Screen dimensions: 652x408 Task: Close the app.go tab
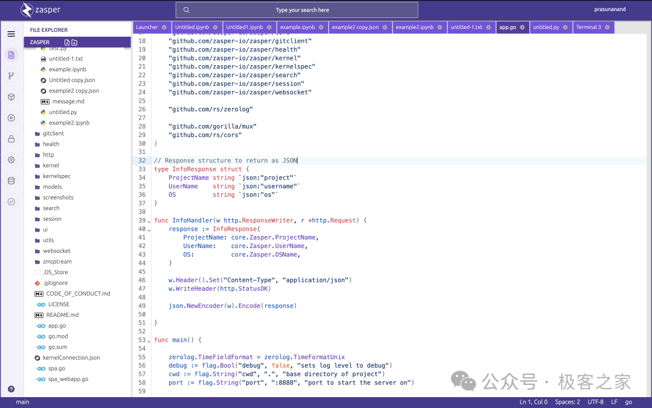522,27
